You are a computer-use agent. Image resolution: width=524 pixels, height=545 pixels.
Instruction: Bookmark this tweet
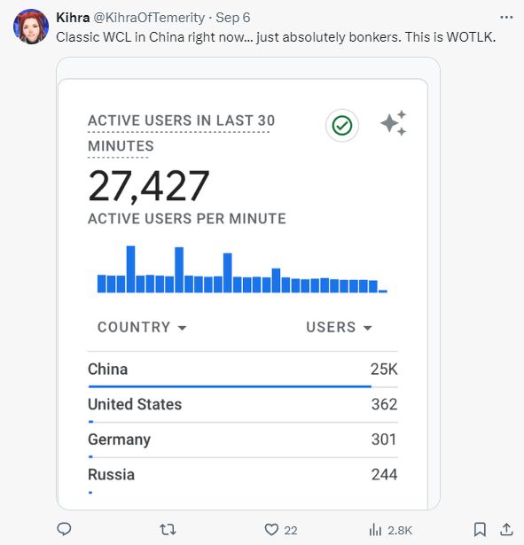480,530
